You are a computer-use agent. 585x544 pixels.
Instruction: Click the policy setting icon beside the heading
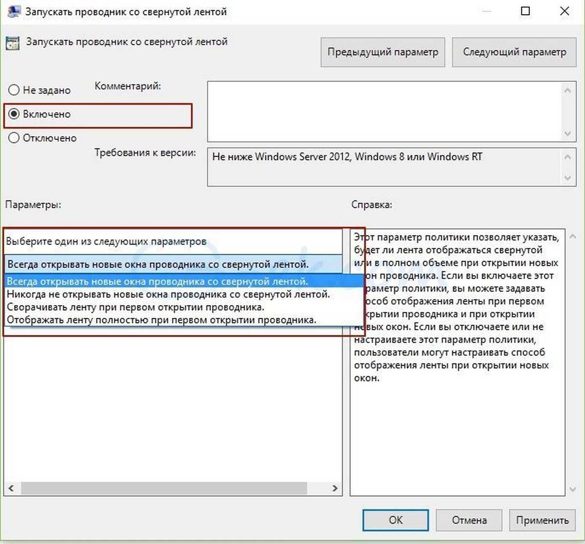tap(12, 42)
